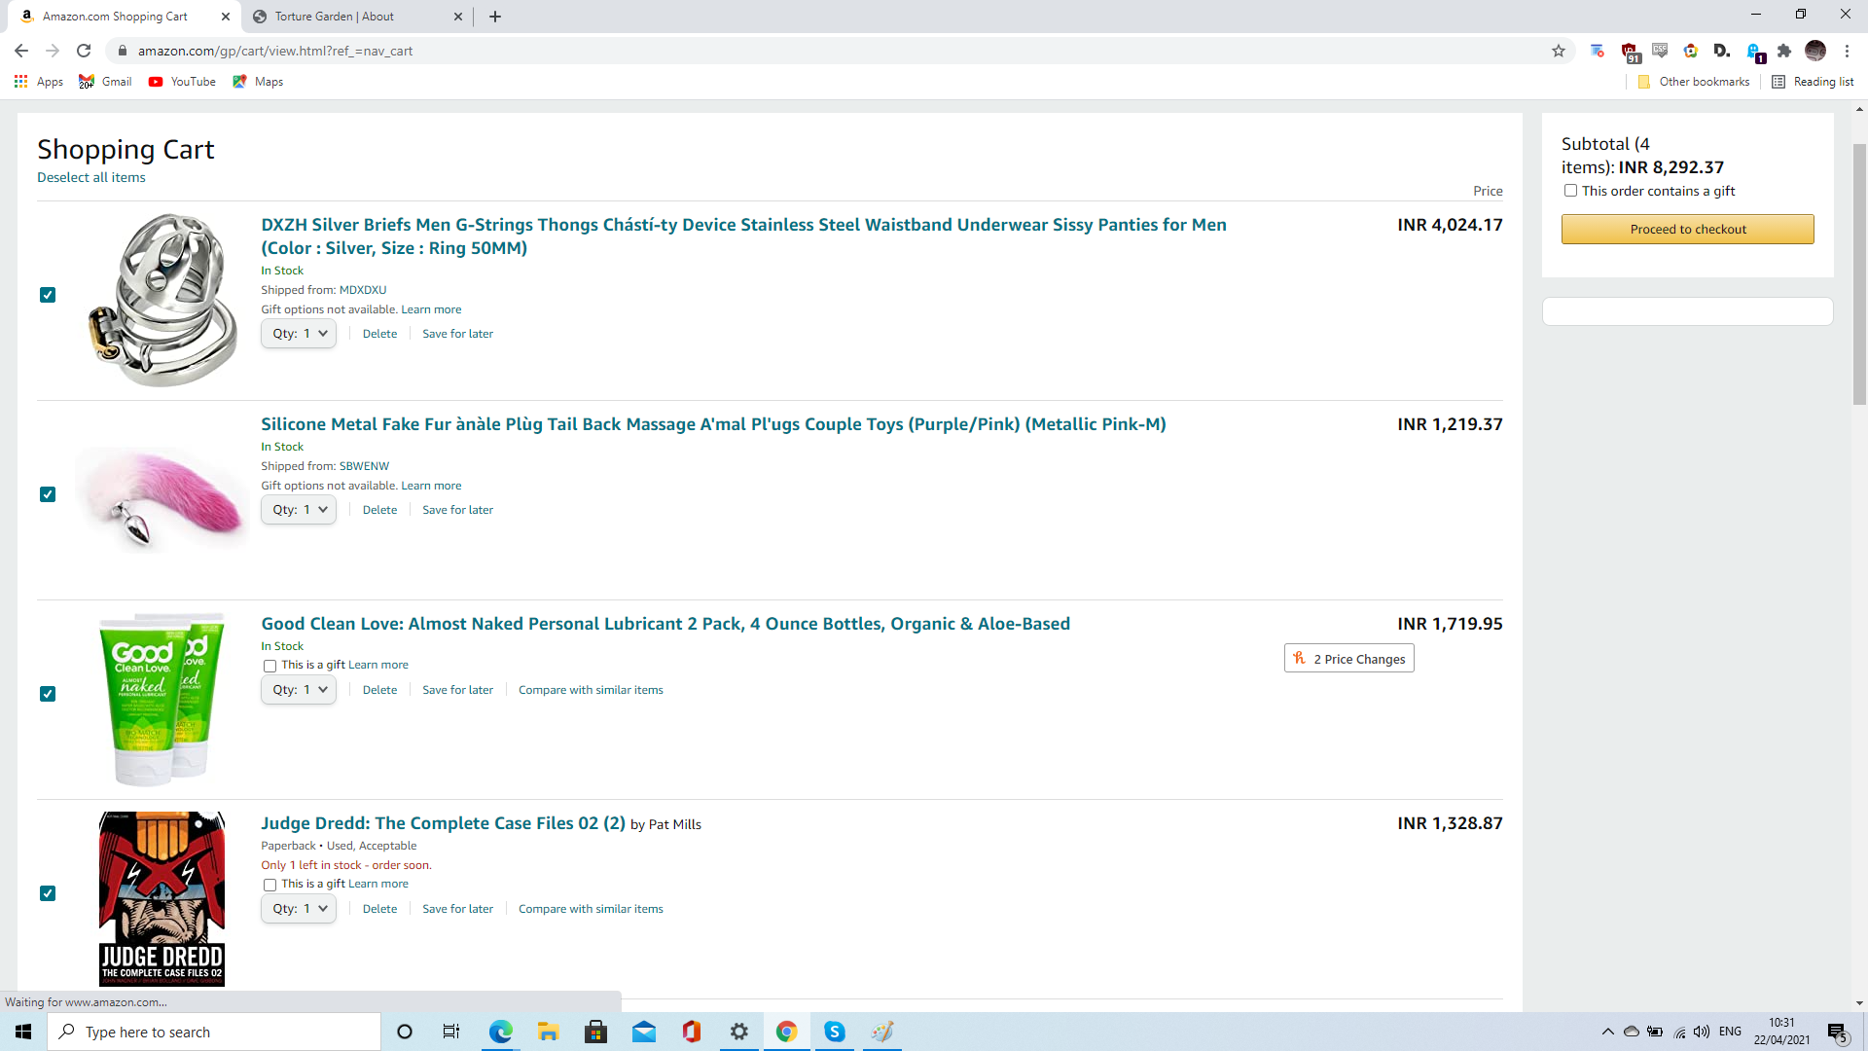Switch to the Amazon.com Shopping Cart tab
Viewport: 1868px width, 1051px height.
115,17
